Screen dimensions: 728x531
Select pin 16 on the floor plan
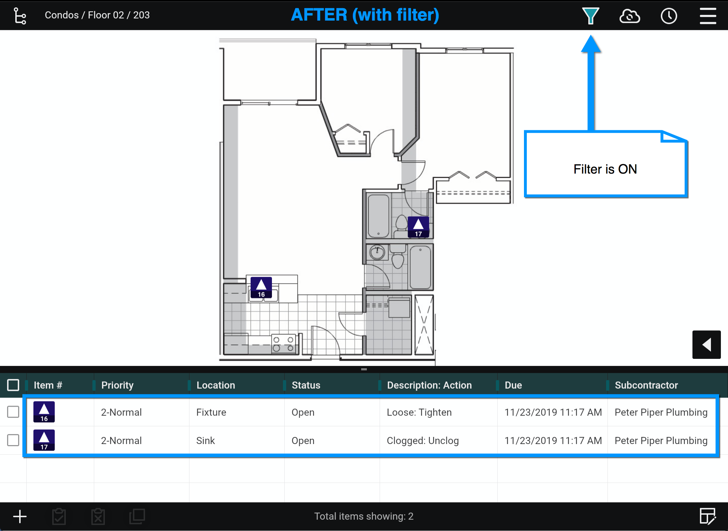[x=261, y=287]
